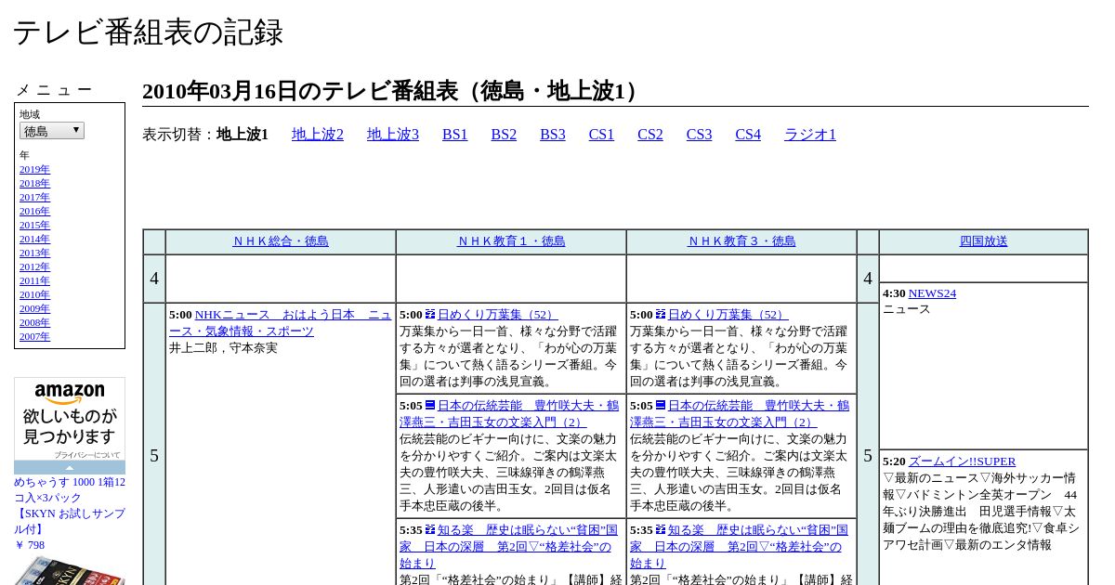Image resolution: width=1115 pixels, height=585 pixels.
Task: Switch to the CS1 listing
Action: (x=601, y=135)
